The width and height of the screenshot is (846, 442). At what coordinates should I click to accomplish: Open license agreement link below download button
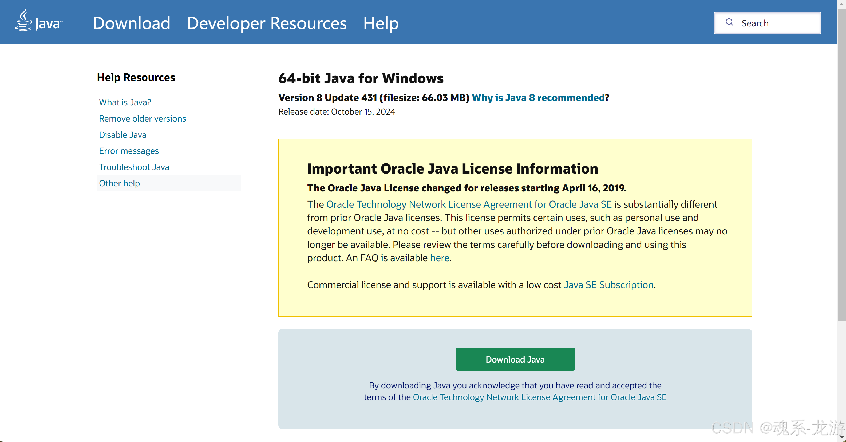539,397
